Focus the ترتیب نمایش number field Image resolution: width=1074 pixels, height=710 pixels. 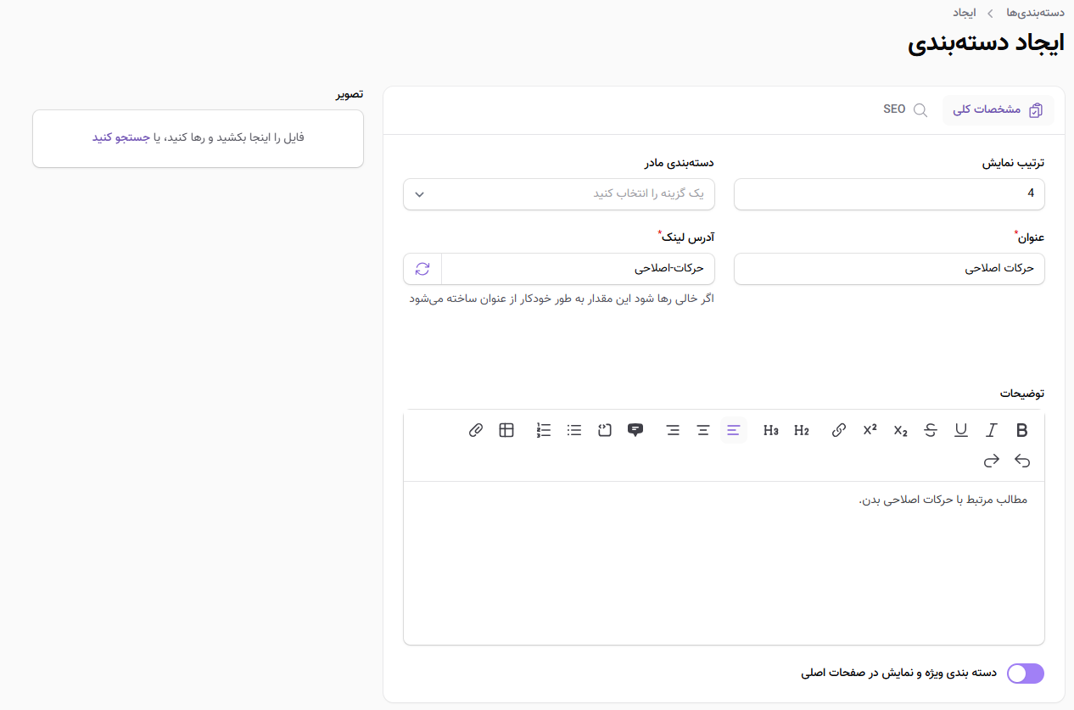tap(889, 194)
